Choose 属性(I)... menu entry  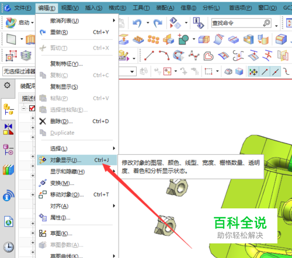(x=77, y=218)
